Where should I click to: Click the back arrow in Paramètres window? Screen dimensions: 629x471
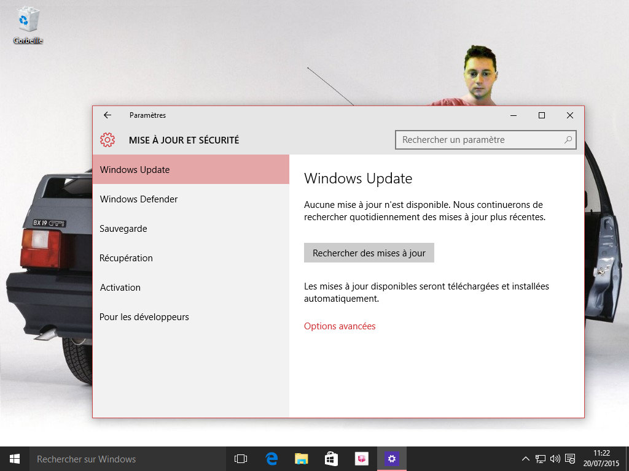pos(107,115)
